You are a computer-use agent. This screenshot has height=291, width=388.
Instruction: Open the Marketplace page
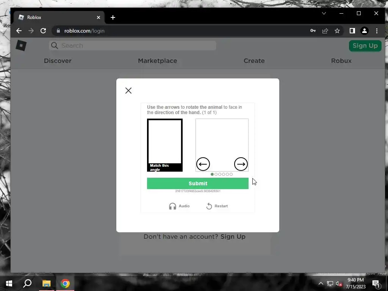tap(157, 61)
